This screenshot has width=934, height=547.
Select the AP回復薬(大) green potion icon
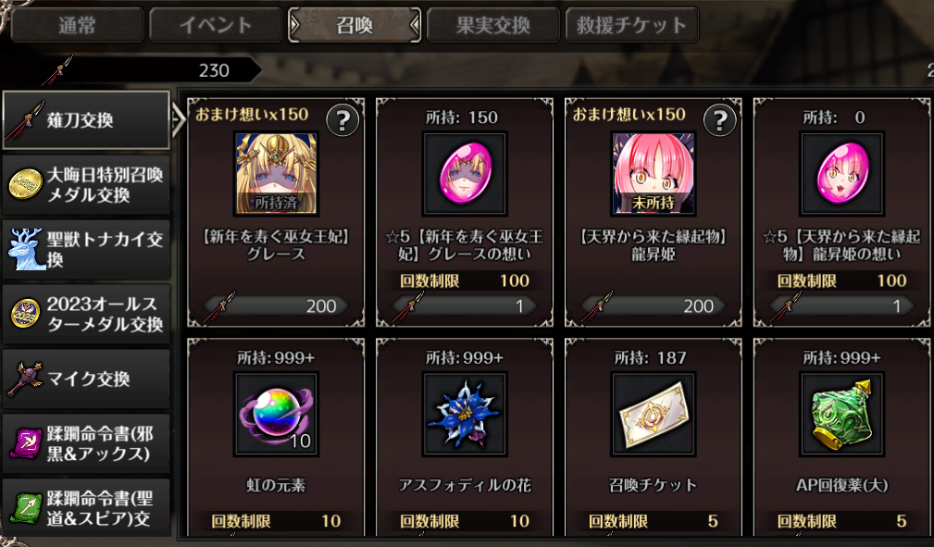[x=841, y=414]
